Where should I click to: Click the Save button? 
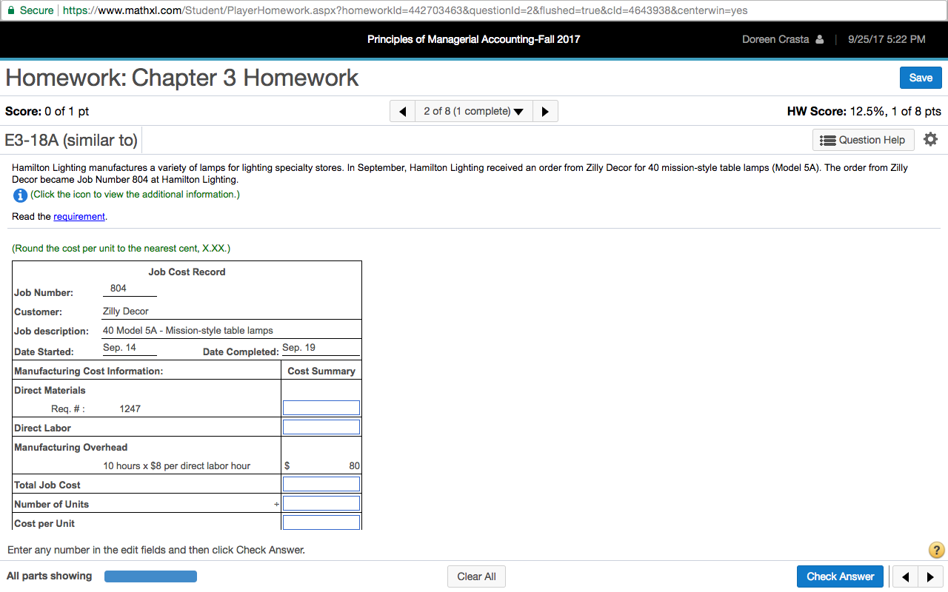tap(921, 78)
